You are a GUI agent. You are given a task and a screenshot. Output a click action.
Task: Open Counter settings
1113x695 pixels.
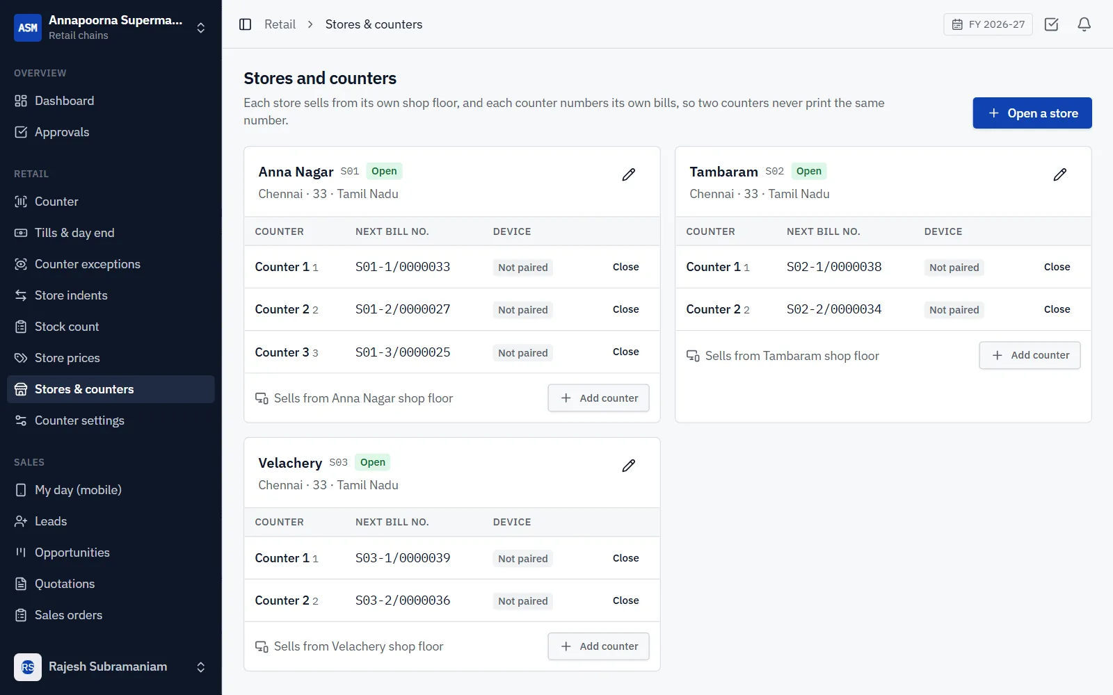pos(111,420)
